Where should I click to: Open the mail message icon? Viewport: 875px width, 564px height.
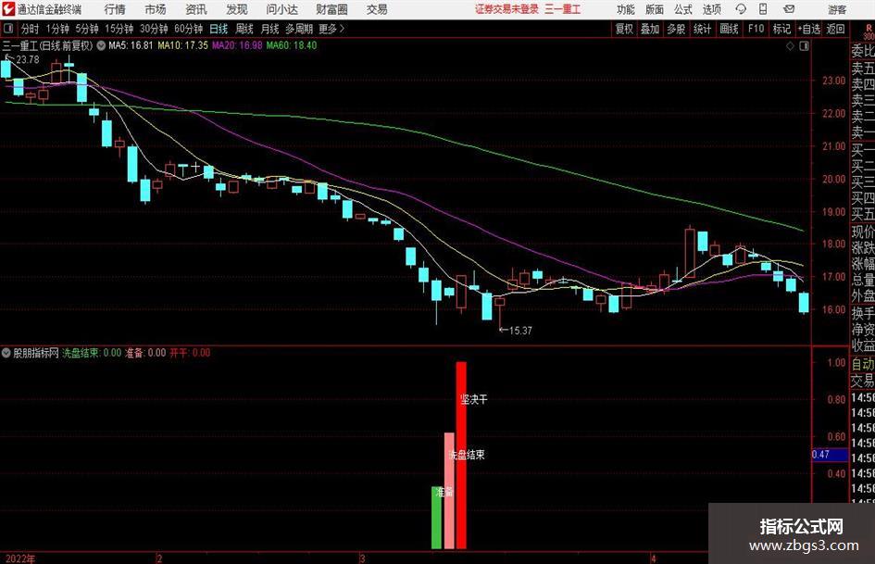point(789,9)
